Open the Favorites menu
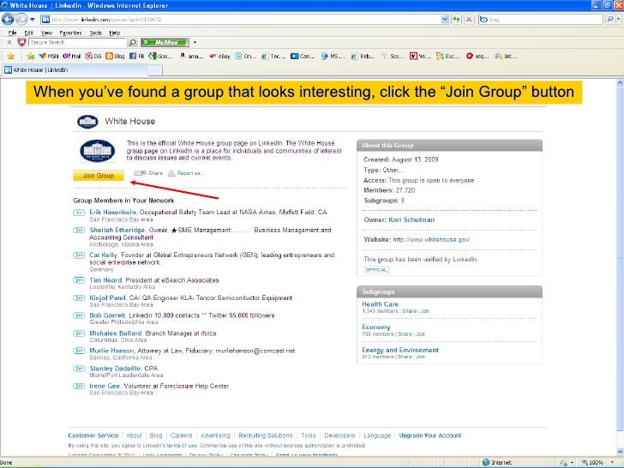 click(x=70, y=33)
